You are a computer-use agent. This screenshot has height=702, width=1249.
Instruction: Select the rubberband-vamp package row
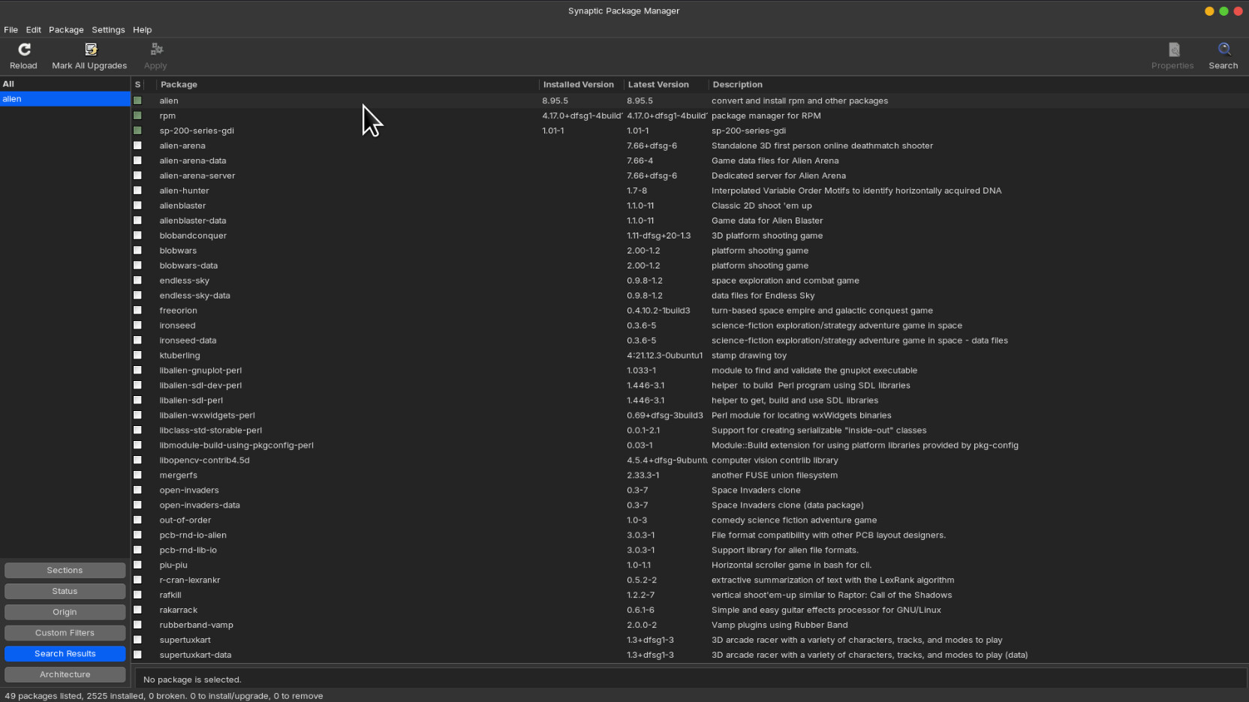click(690, 625)
